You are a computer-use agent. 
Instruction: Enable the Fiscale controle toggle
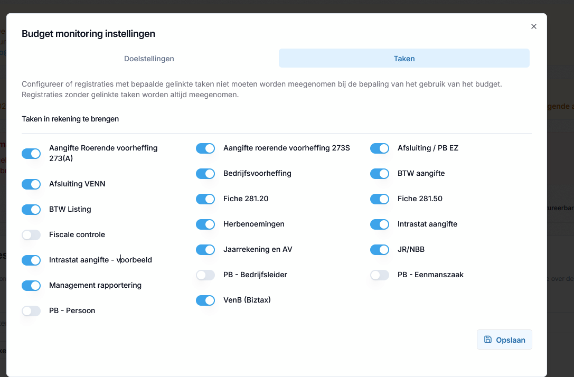click(31, 234)
